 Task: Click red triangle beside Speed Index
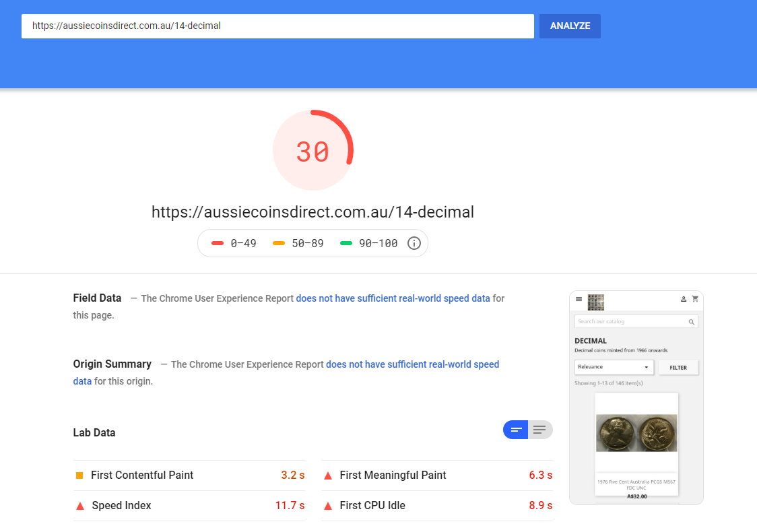[80, 506]
